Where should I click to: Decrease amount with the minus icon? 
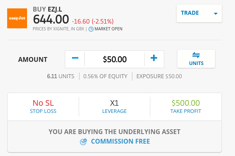tap(75, 58)
